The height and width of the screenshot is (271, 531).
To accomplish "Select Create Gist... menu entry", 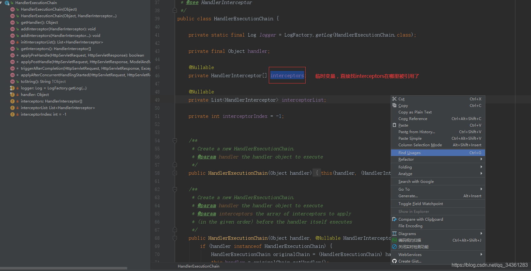I will [438, 261].
